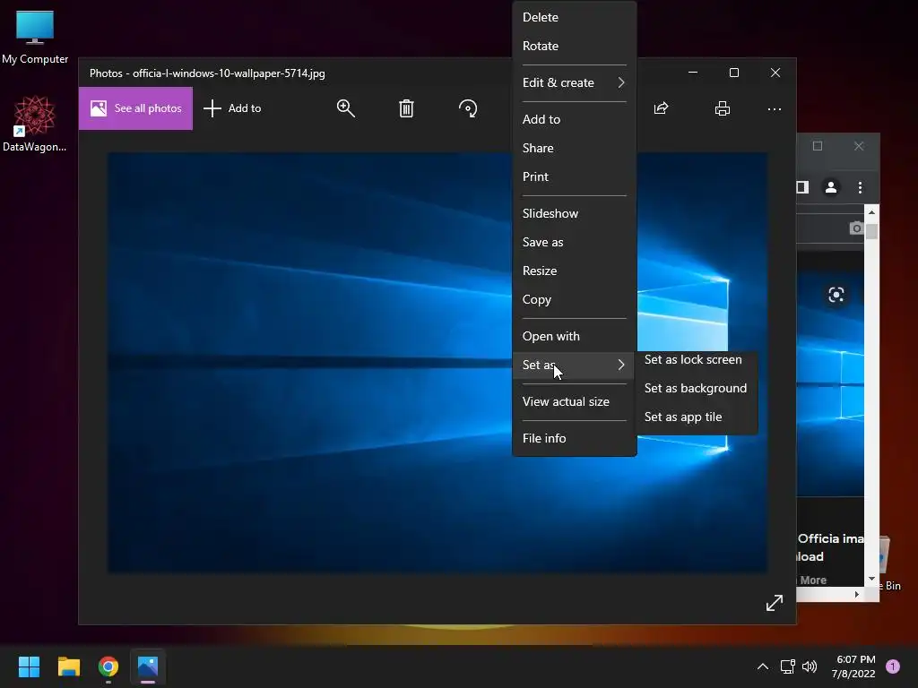Open the notification badge in the taskbar
The image size is (918, 688).
pyautogui.click(x=893, y=666)
